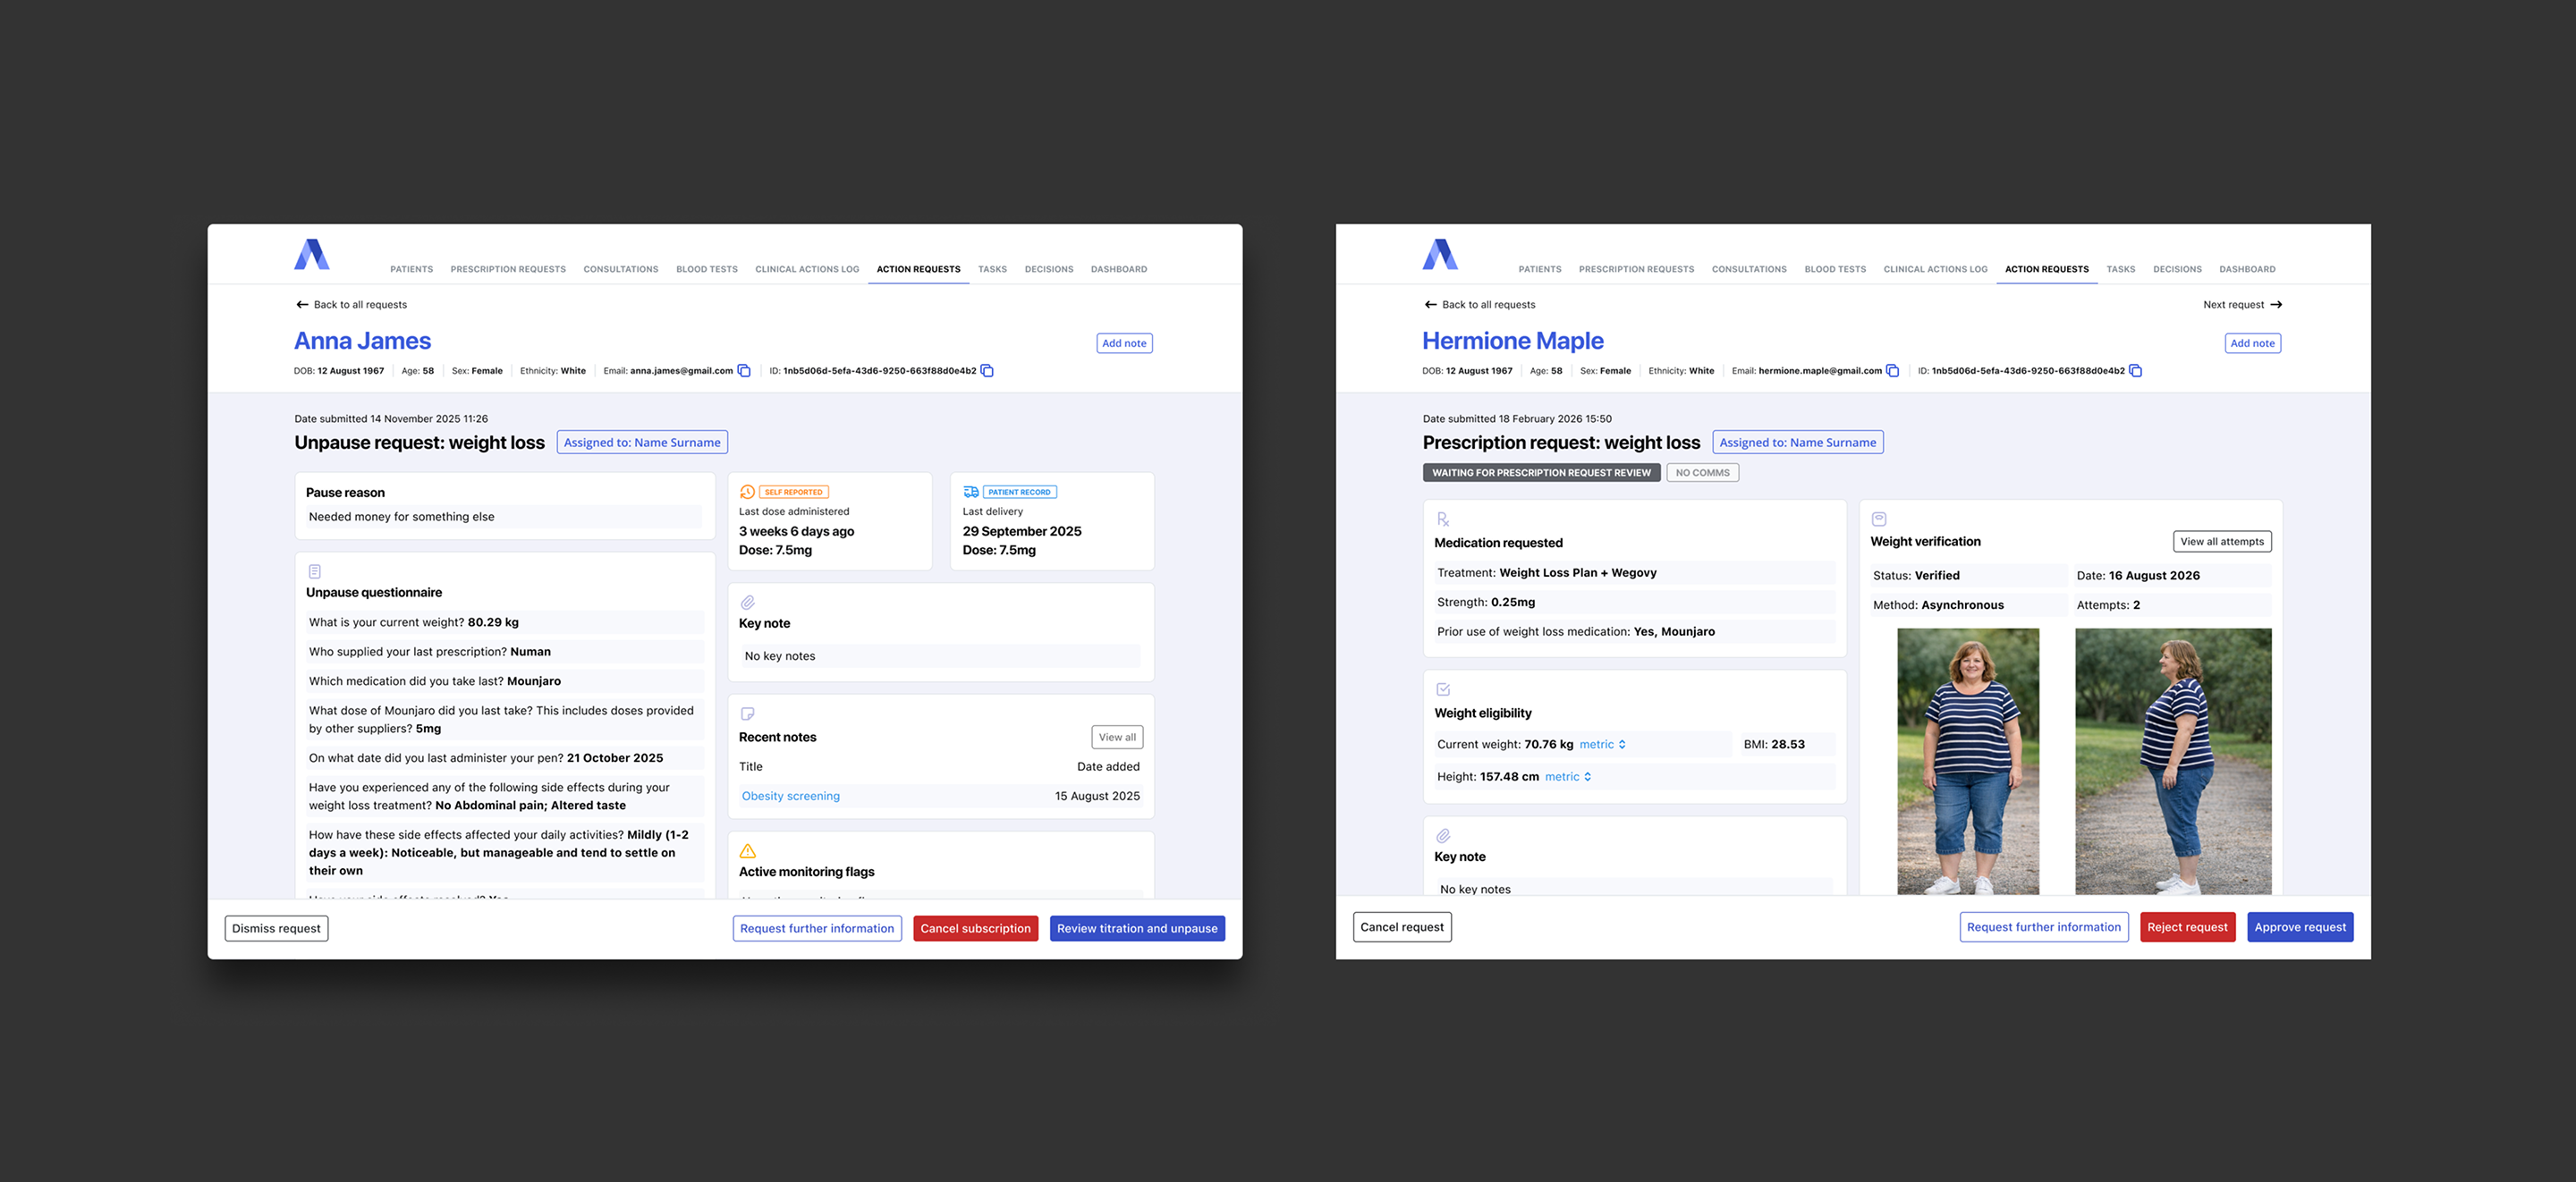This screenshot has width=2576, height=1182.
Task: Click the pause reason 'Needed money for something else'
Action: [x=504, y=517]
